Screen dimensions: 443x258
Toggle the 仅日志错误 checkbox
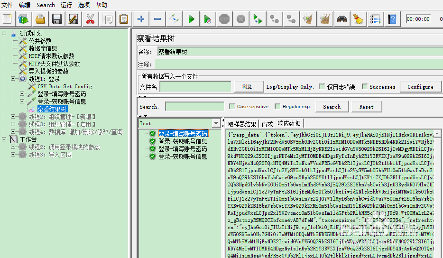click(x=322, y=86)
